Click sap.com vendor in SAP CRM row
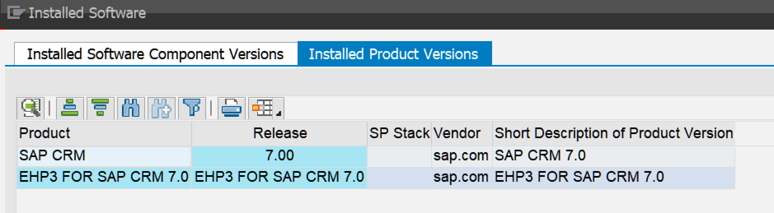Image resolution: width=774 pixels, height=213 pixels. [x=462, y=155]
